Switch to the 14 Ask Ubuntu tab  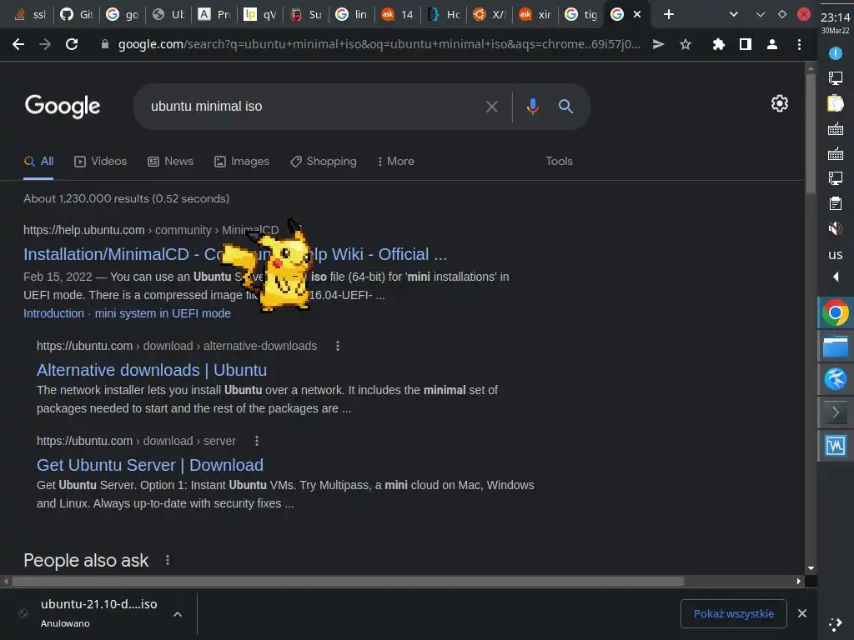click(398, 15)
